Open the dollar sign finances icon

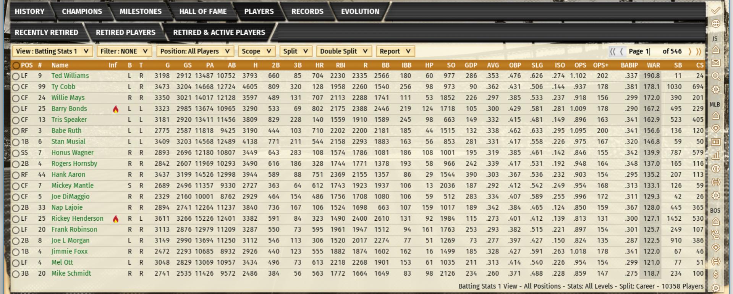click(x=715, y=275)
